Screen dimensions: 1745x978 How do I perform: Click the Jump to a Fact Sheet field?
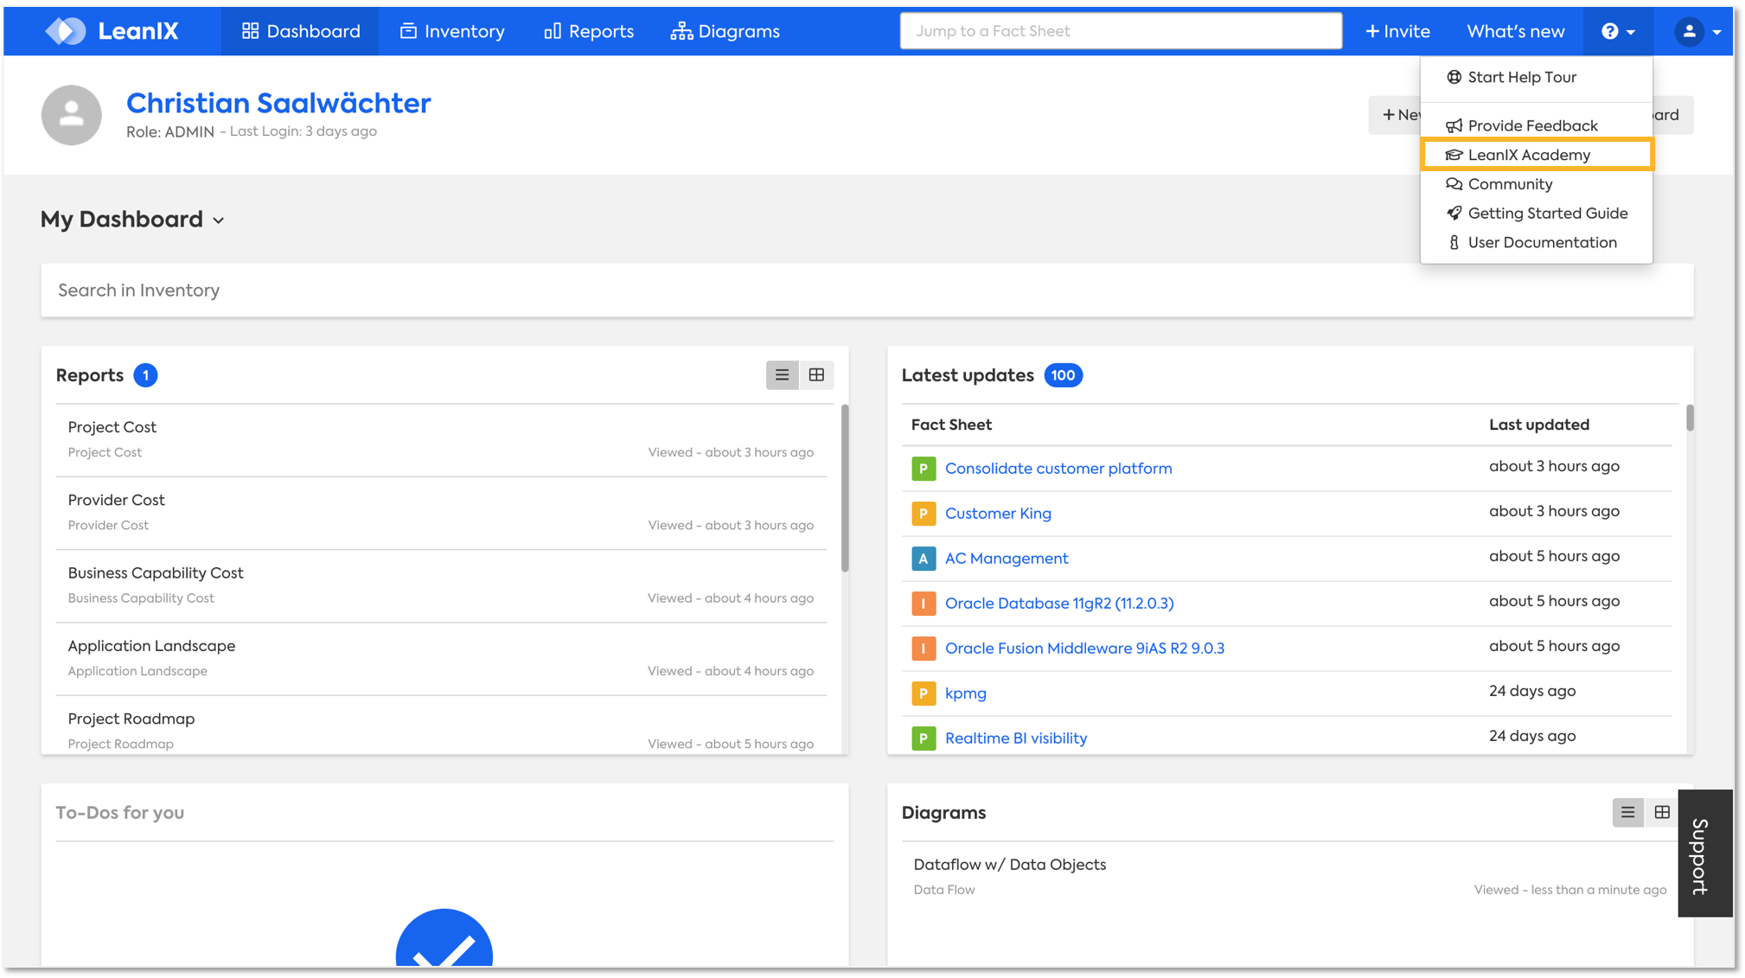[x=1120, y=31]
